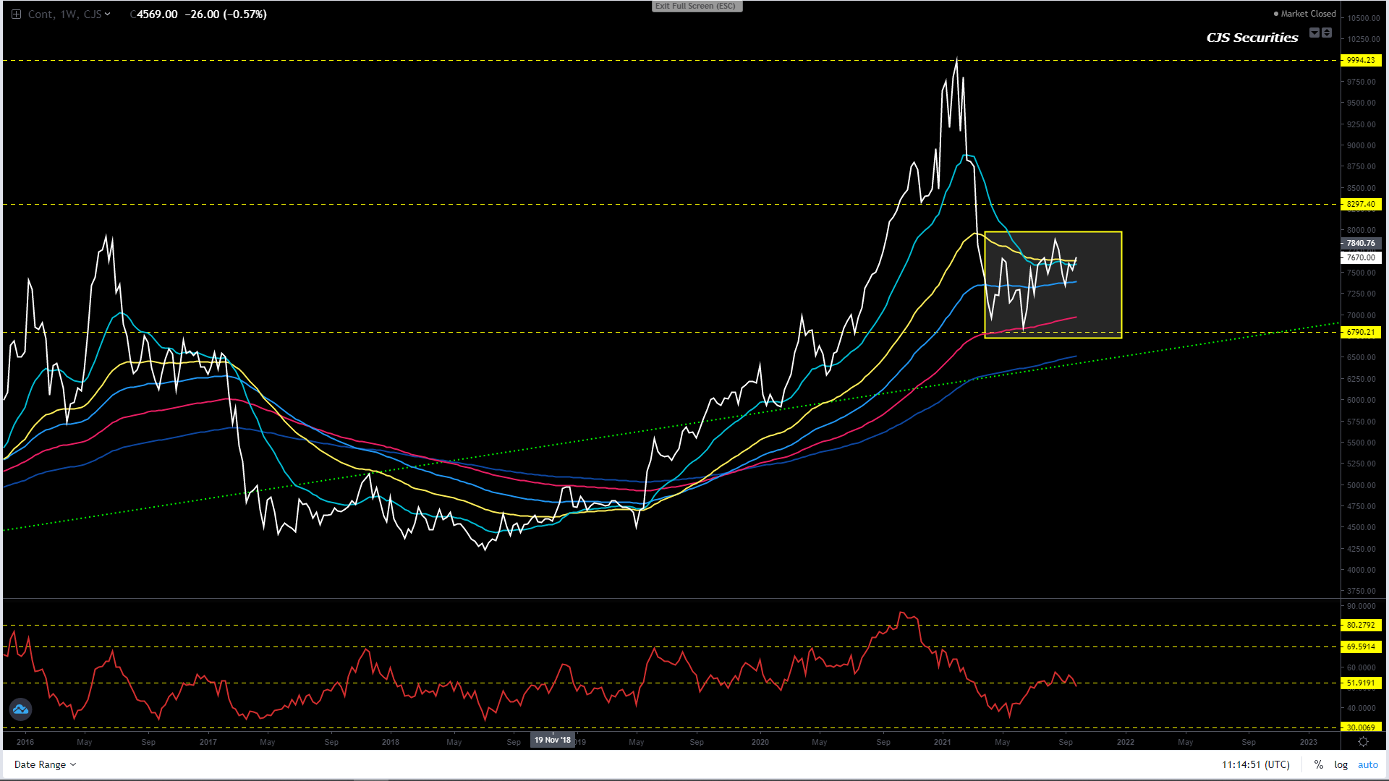Toggle auto scale mode
The width and height of the screenshot is (1389, 781).
pos(1367,764)
